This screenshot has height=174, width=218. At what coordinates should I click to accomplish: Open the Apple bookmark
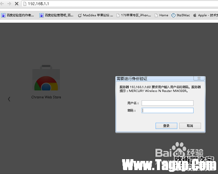[x=205, y=15]
